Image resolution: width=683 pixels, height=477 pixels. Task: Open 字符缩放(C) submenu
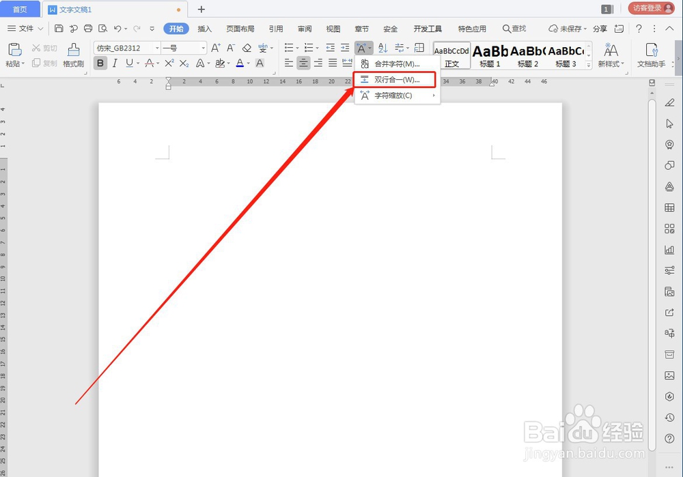coord(398,96)
